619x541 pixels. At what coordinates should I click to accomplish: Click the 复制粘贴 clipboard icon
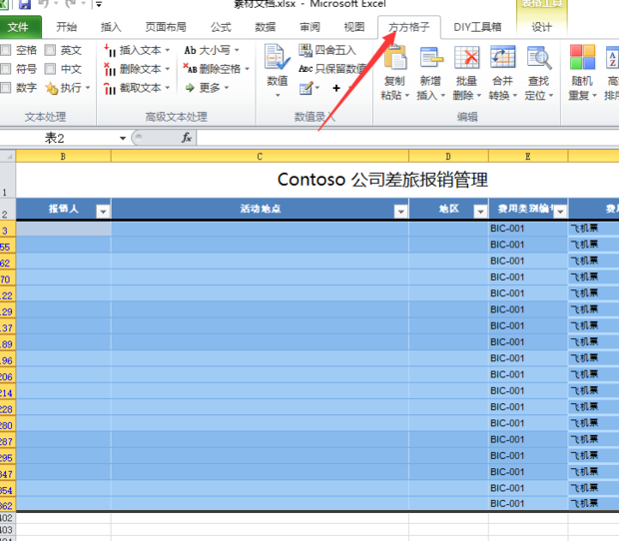[x=394, y=58]
